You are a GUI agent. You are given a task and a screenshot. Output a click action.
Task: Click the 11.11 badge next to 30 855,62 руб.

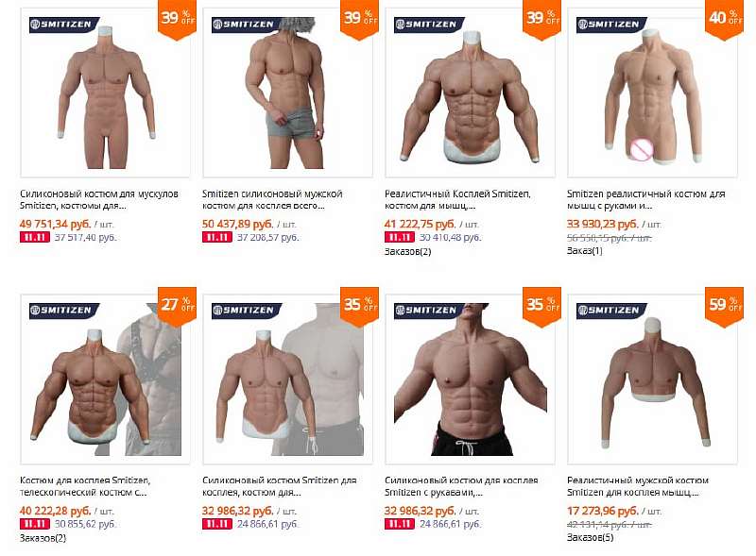pyautogui.click(x=35, y=524)
